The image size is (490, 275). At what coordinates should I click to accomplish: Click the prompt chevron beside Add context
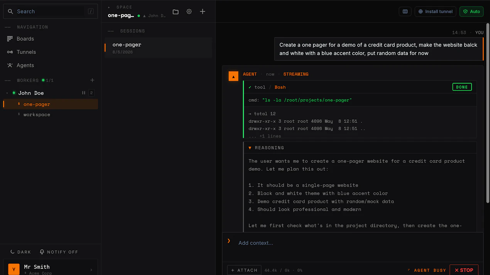(229, 241)
